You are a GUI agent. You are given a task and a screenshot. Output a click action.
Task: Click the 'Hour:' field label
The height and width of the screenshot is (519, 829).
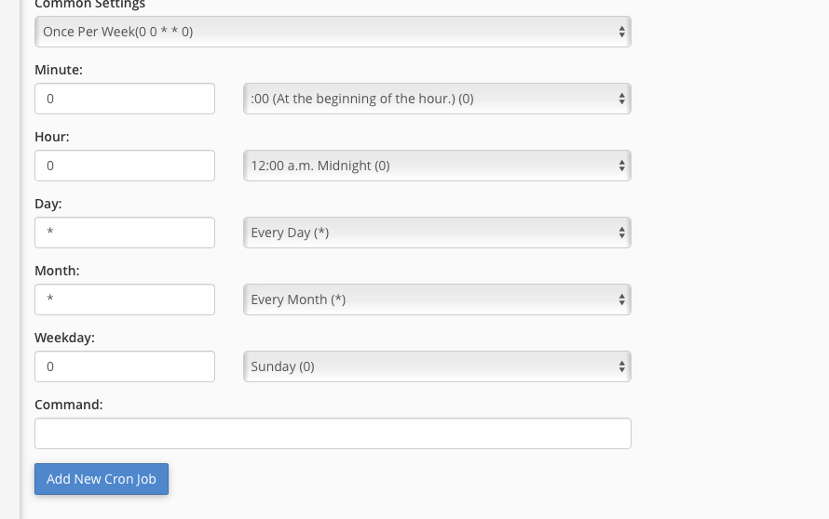click(52, 137)
